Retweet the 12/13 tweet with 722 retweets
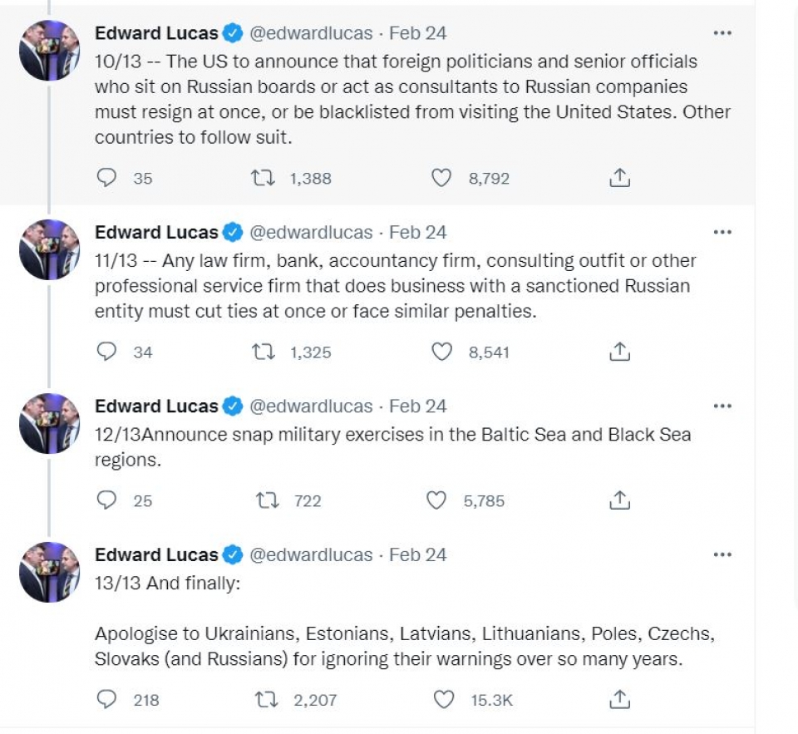Viewport: 798px width, 734px height. pos(267,500)
